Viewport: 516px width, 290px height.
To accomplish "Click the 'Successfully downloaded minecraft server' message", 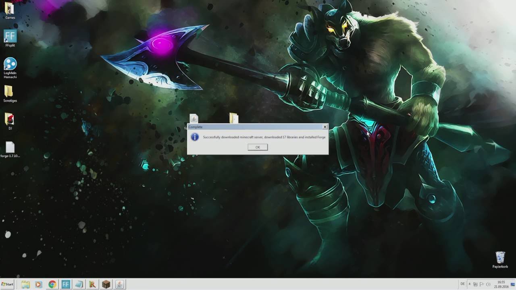I will point(264,137).
